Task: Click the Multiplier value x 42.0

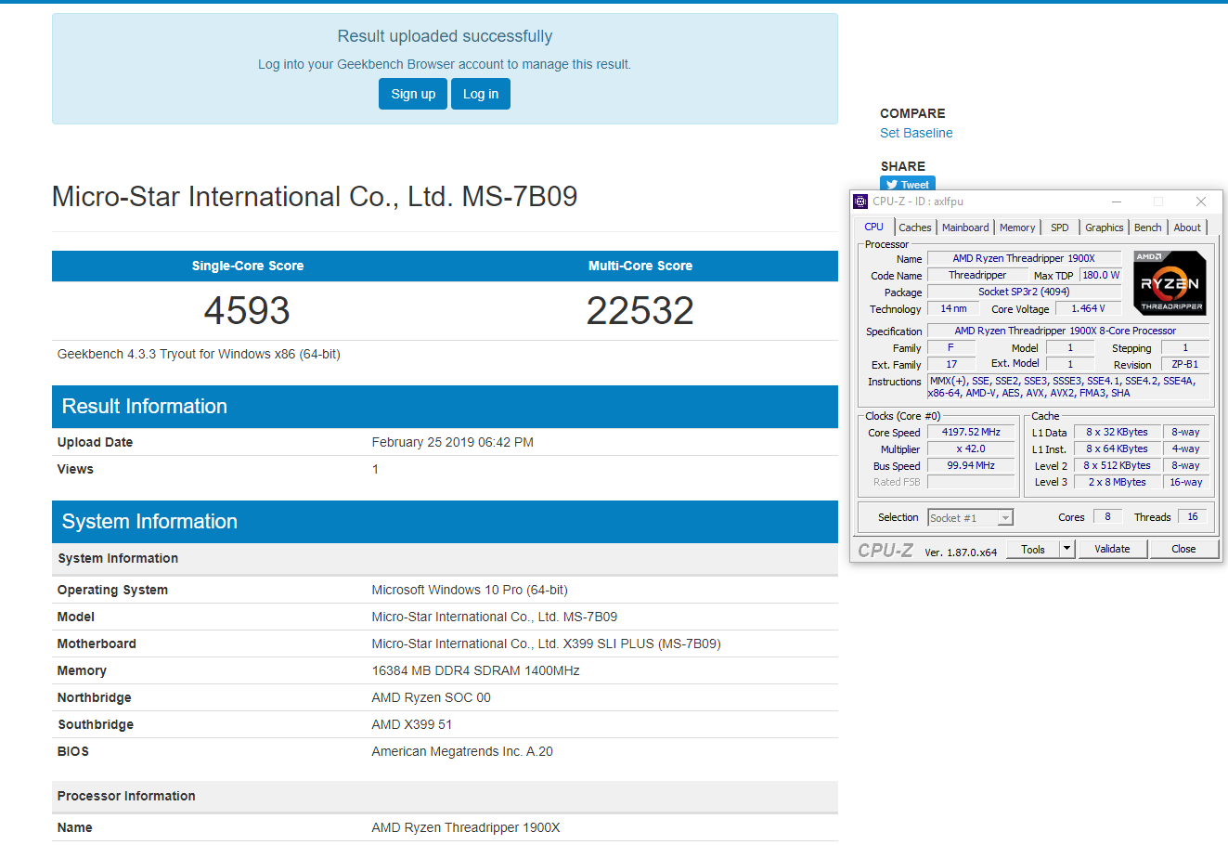Action: pos(971,448)
